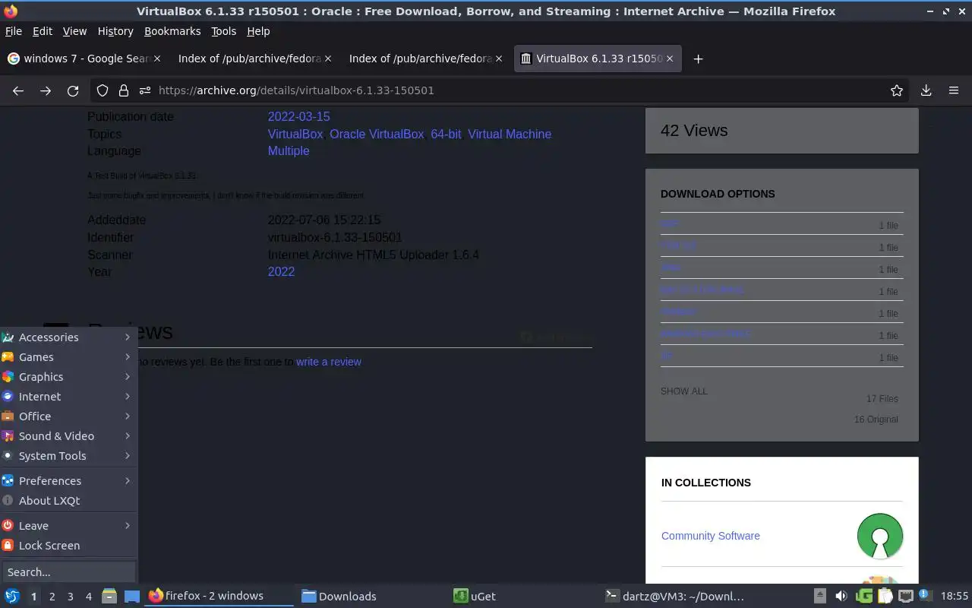Open a new tab with plus button
Screen dimensions: 972x608
(698, 59)
